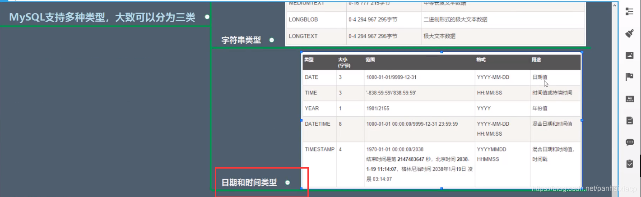Collapse the 日期和时间类型 branch
Image resolution: width=641 pixels, height=197 pixels.
pyautogui.click(x=288, y=183)
